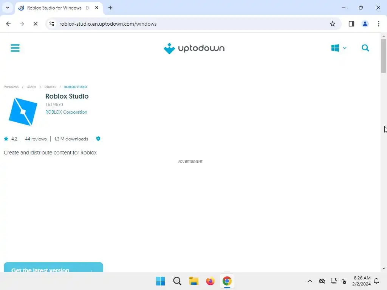Image resolution: width=387 pixels, height=290 pixels.
Task: Click the Chrome taskbar icon
Action: pos(227,281)
